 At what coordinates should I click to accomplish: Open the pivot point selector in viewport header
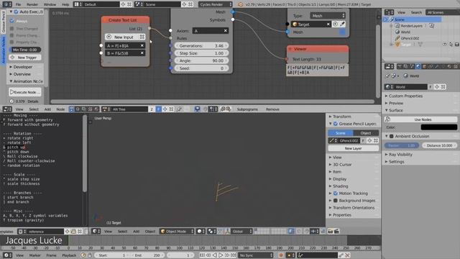pos(211,231)
